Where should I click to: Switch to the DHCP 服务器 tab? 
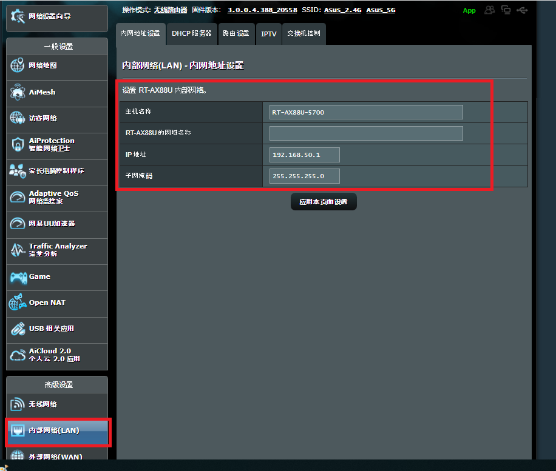tap(191, 34)
